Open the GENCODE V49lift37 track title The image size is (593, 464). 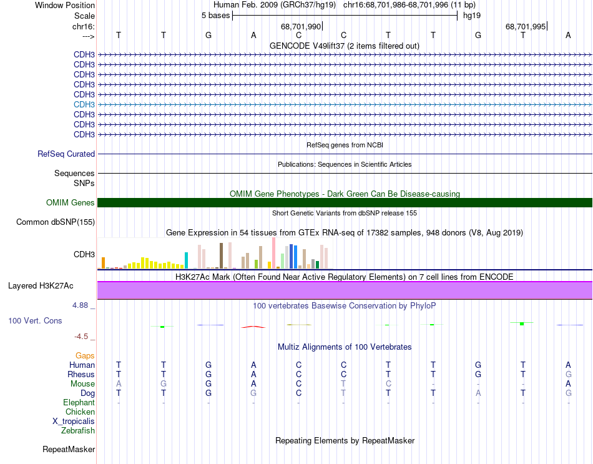pos(344,46)
